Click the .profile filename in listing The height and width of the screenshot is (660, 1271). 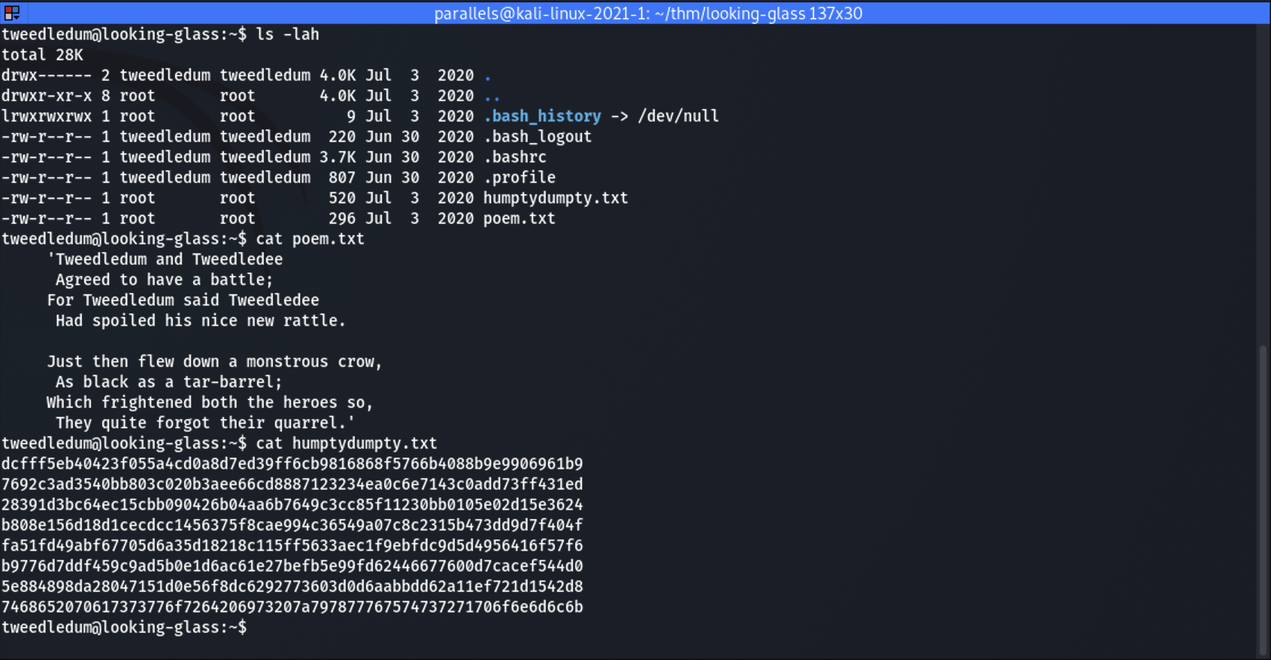(x=520, y=178)
